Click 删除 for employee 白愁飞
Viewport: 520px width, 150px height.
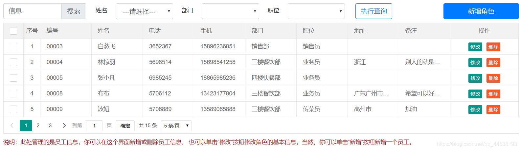[x=493, y=47]
